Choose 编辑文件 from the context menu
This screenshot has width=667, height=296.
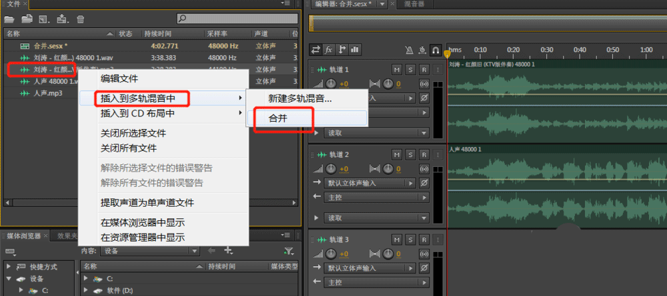119,78
